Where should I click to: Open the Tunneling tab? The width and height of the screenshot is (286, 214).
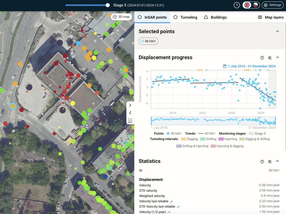pos(185,17)
